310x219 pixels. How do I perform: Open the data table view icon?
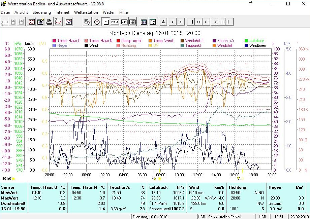[x=144, y=22]
